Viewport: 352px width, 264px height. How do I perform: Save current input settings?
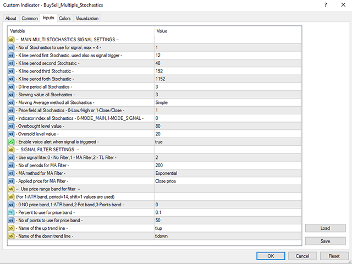[x=325, y=241]
